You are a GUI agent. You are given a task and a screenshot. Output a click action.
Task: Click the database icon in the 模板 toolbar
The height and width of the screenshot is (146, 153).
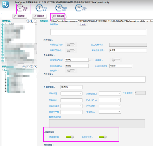pos(32,67)
